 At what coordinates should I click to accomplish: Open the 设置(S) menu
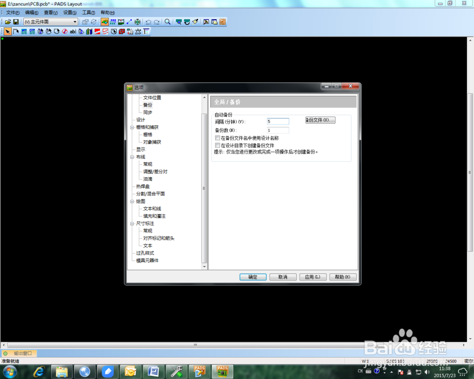pyautogui.click(x=70, y=12)
